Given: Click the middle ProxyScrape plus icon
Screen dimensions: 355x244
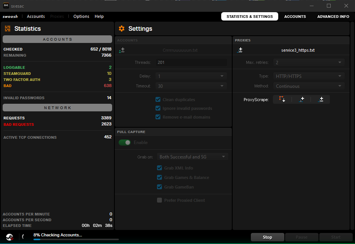Looking at the screenshot, I should tap(301, 99).
